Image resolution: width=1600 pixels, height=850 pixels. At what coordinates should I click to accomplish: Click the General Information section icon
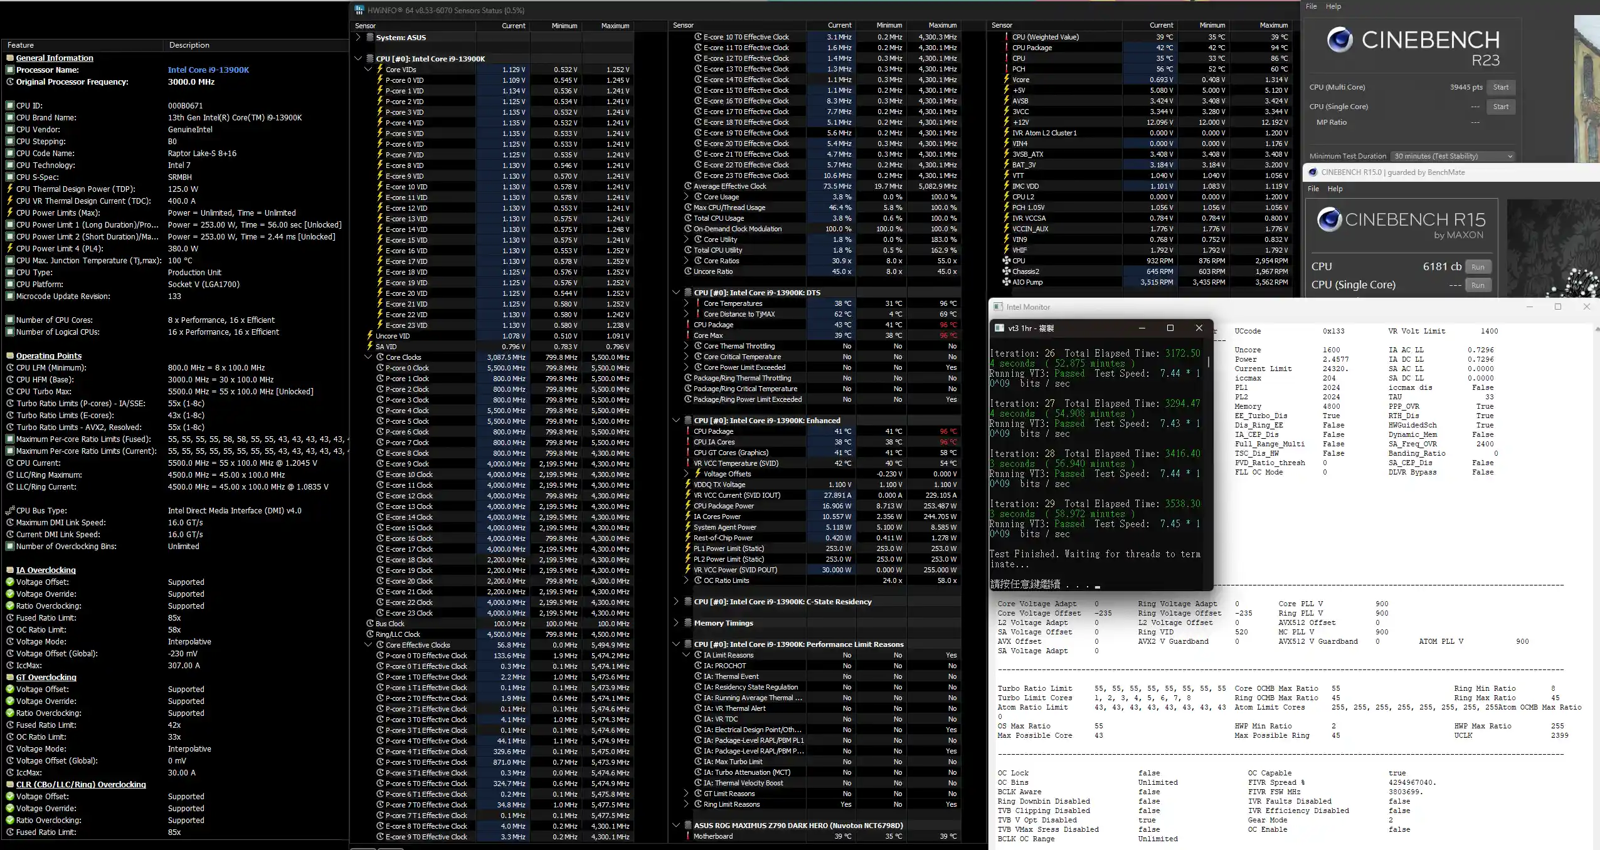click(10, 58)
